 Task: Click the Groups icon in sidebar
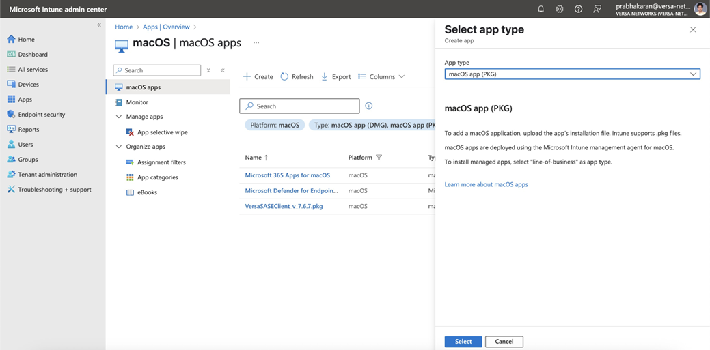tap(12, 159)
